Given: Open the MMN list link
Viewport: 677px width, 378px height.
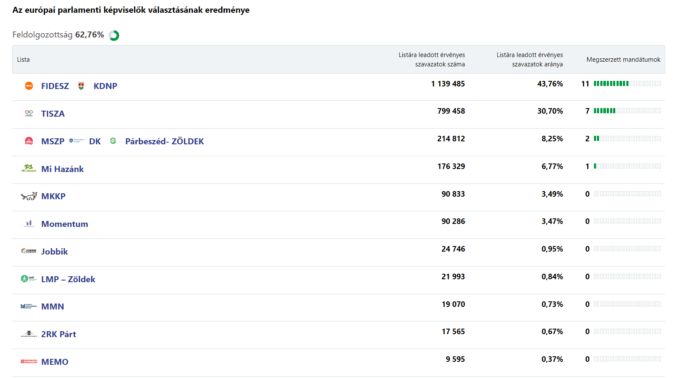Looking at the screenshot, I should coord(52,306).
